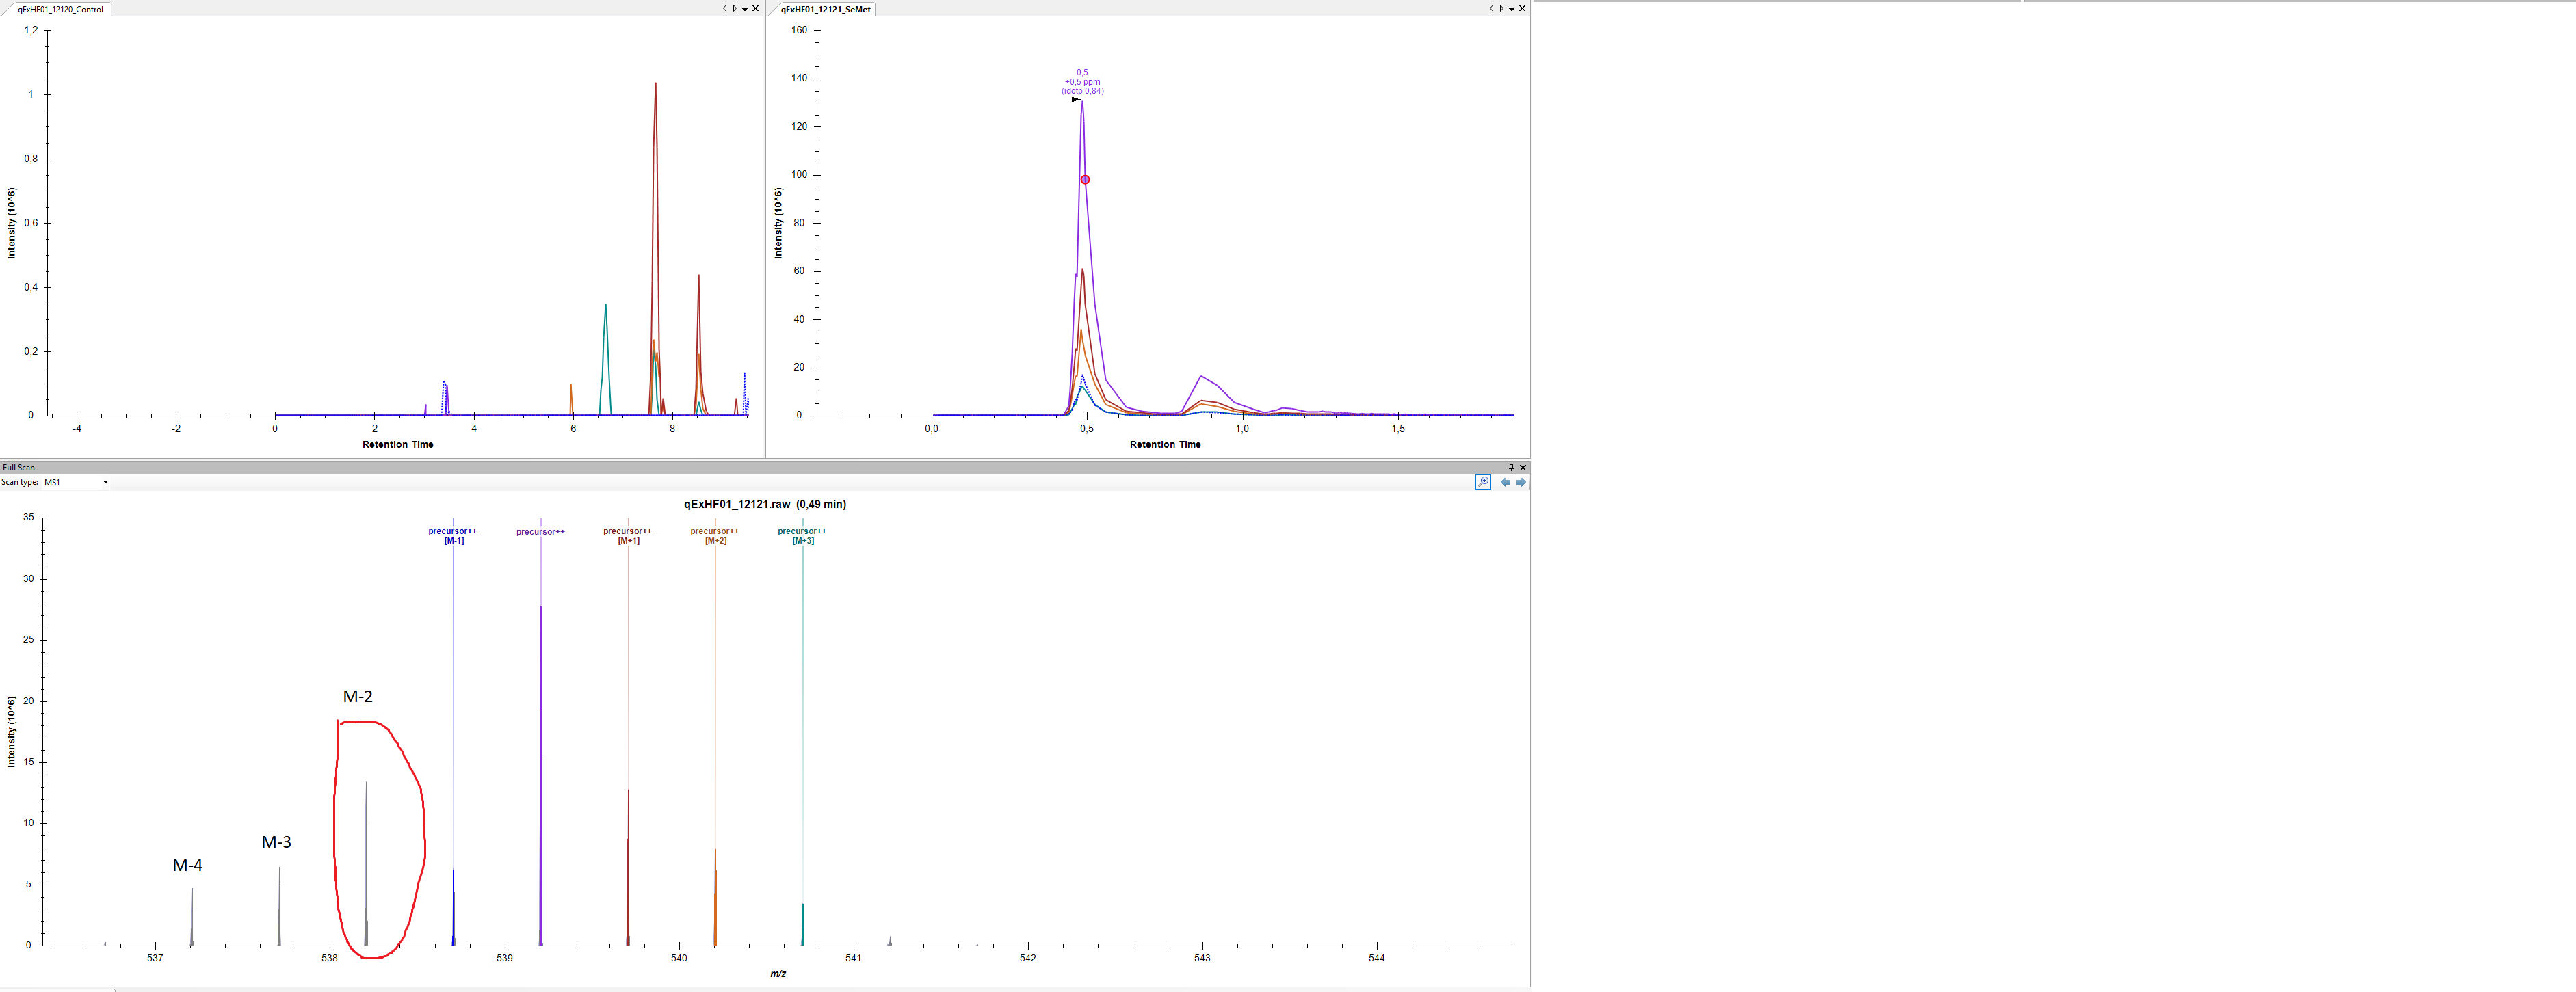Select the qExHF01_12120_Control tab
This screenshot has height=992, width=2576.
click(x=60, y=9)
